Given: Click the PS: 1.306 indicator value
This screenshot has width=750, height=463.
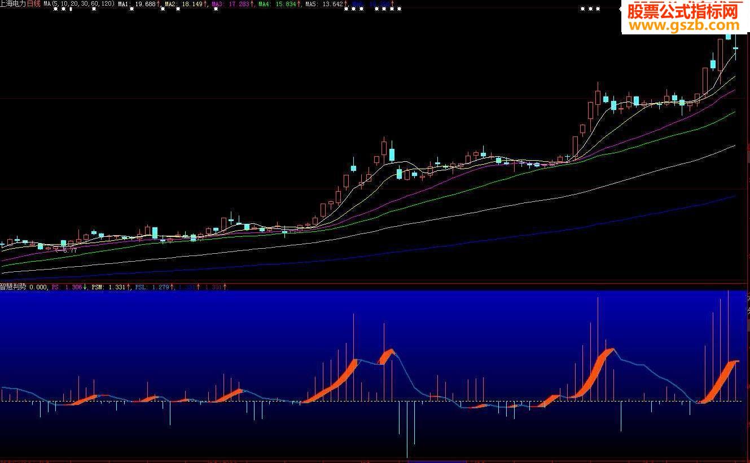Looking at the screenshot, I should (67, 287).
